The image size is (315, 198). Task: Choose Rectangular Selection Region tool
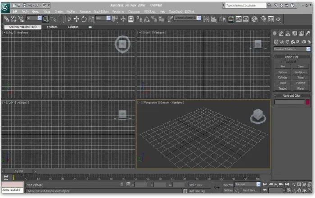(60, 19)
